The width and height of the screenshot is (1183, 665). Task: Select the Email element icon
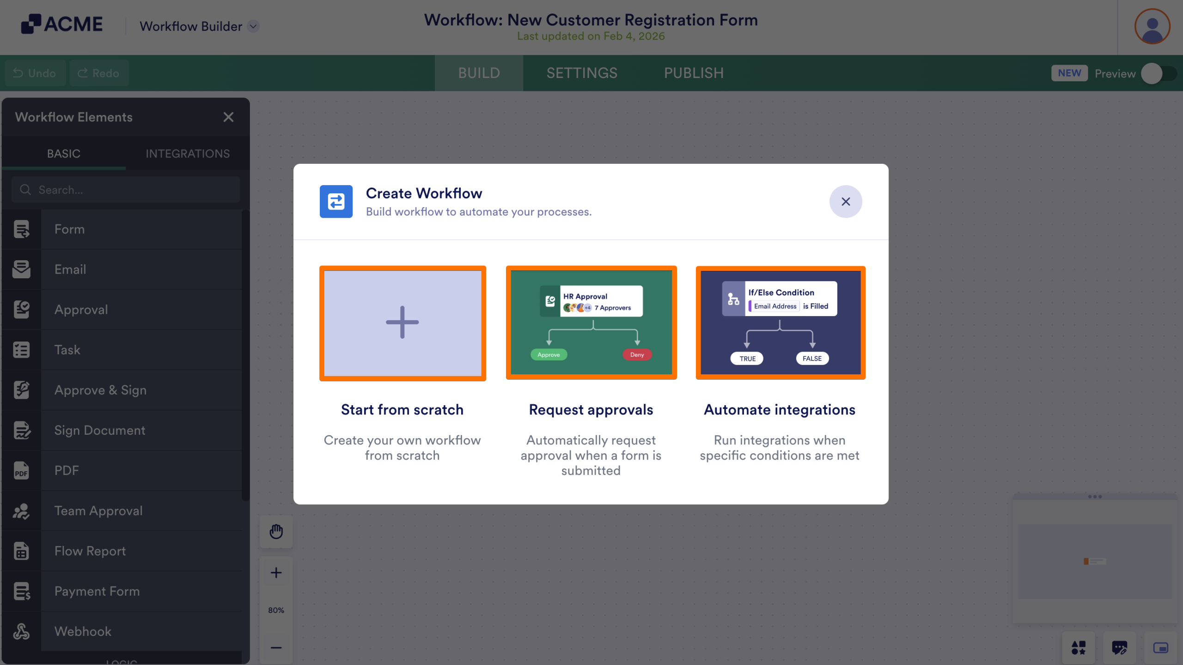coord(21,269)
